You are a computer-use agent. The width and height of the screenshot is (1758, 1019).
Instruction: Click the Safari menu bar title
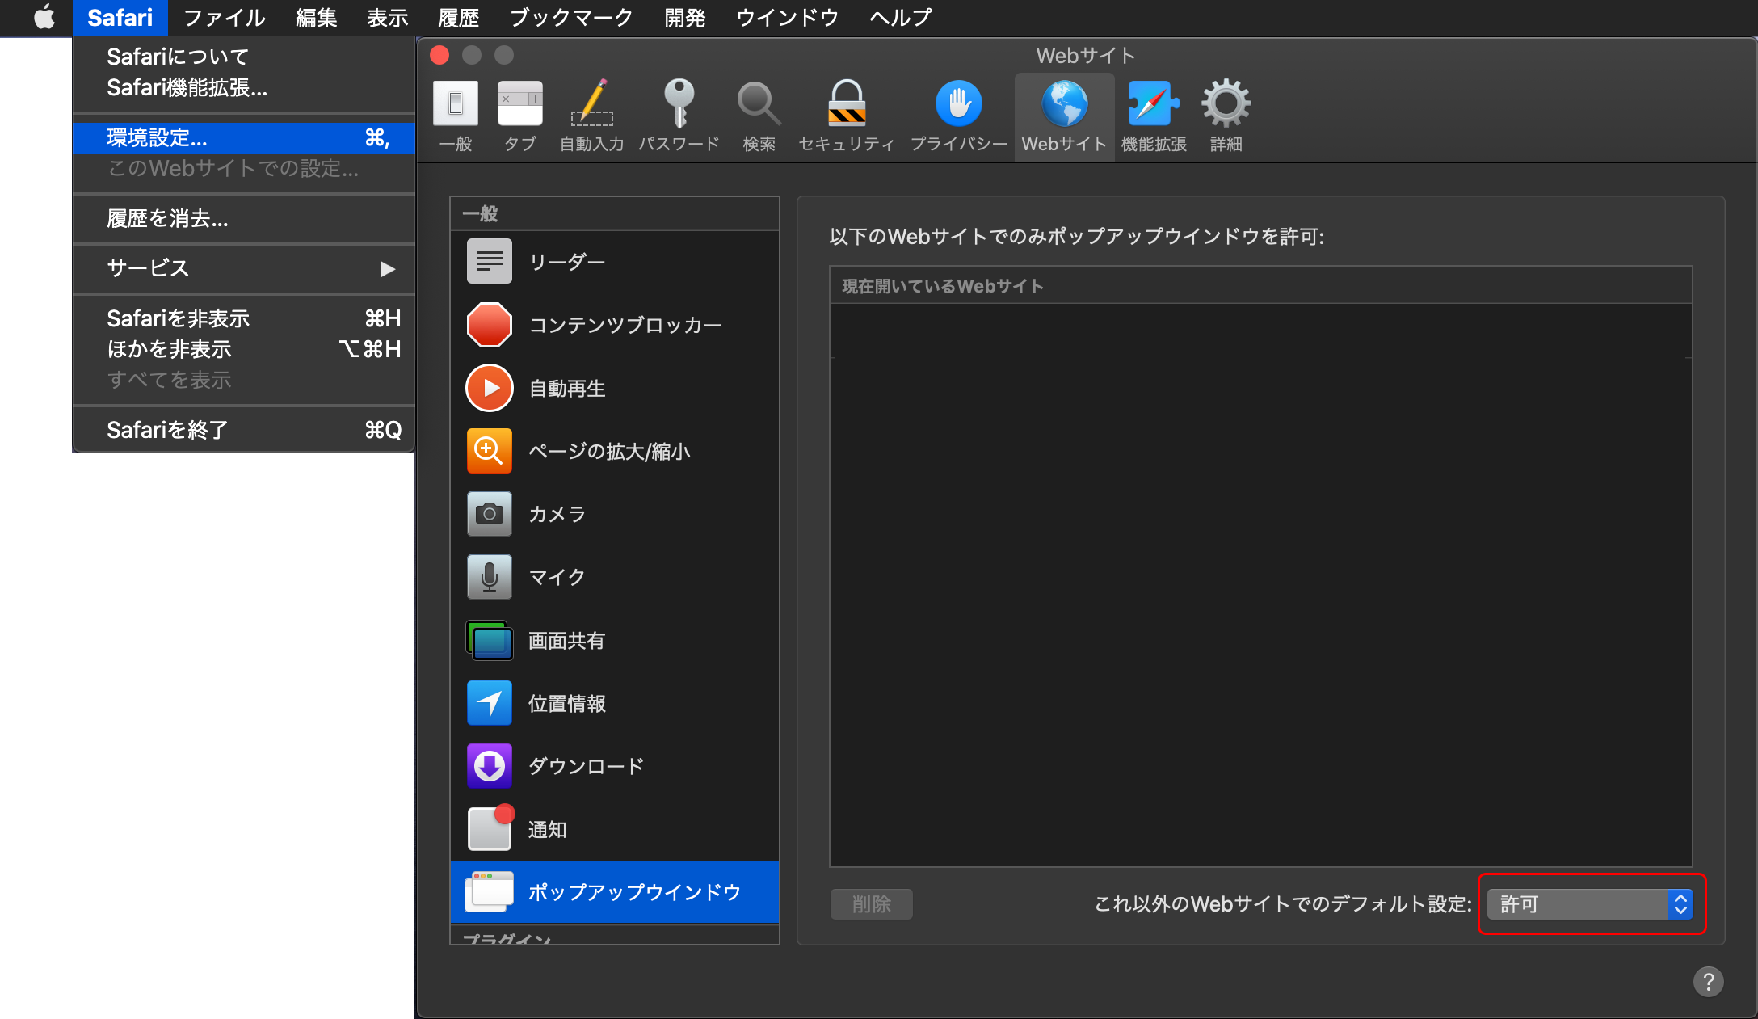coord(120,17)
